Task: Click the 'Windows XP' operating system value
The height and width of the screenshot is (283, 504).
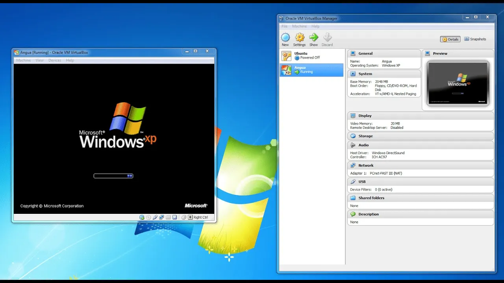Action: (391, 66)
